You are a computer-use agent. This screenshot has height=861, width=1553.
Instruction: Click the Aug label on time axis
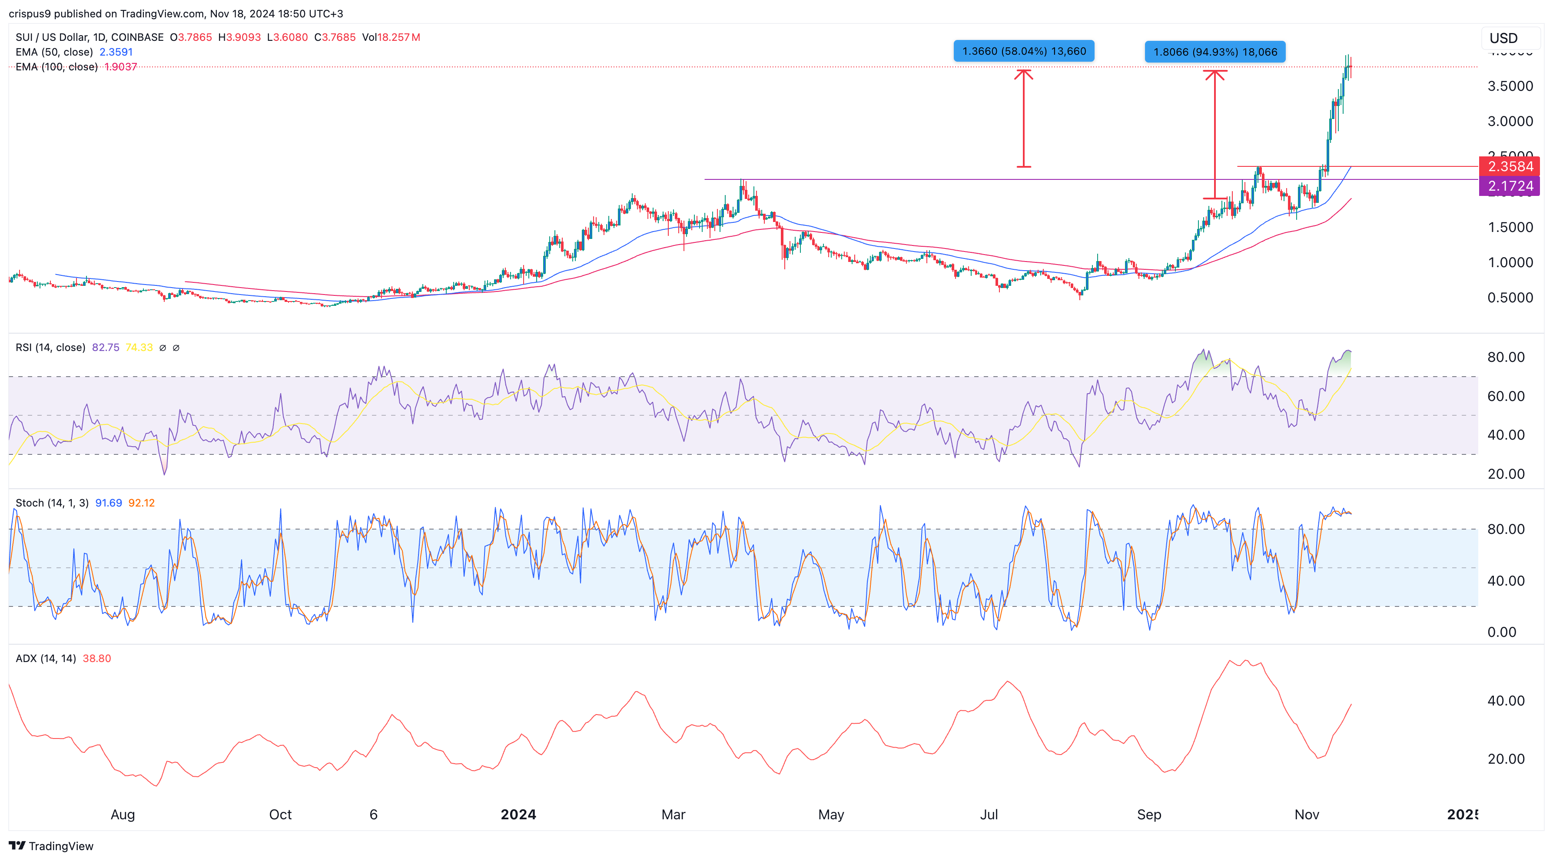123,815
